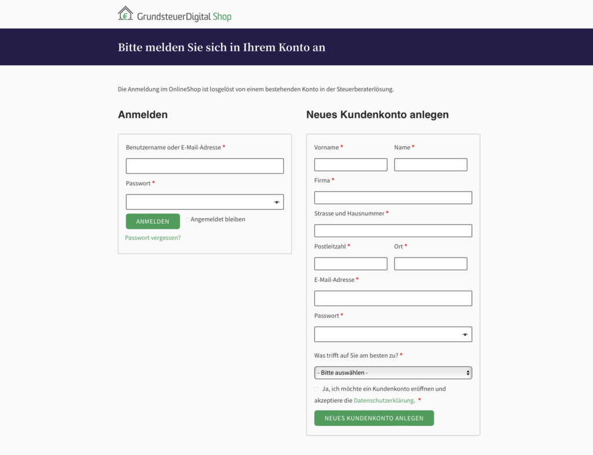Click the GrundsteuerDigital house logo icon

pos(125,14)
